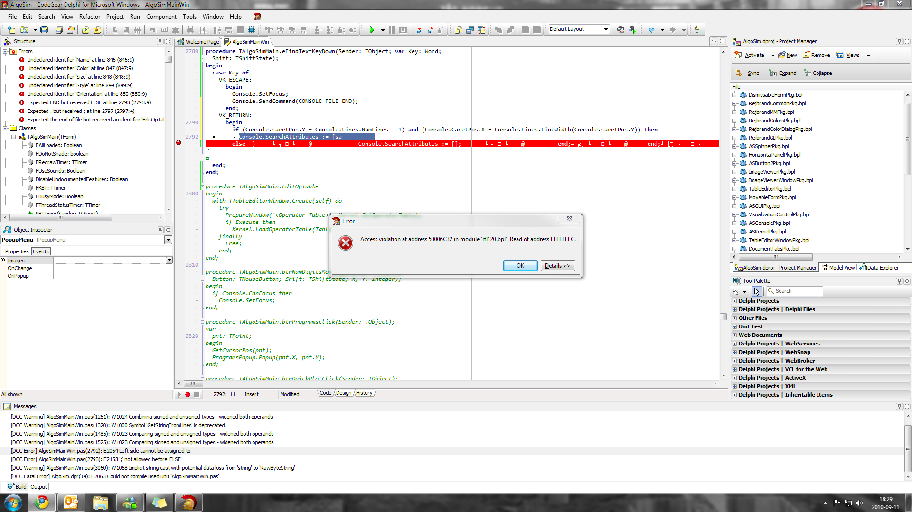Toggle breakpoint on the red error line
Screen dimensions: 912x512
pos(179,143)
